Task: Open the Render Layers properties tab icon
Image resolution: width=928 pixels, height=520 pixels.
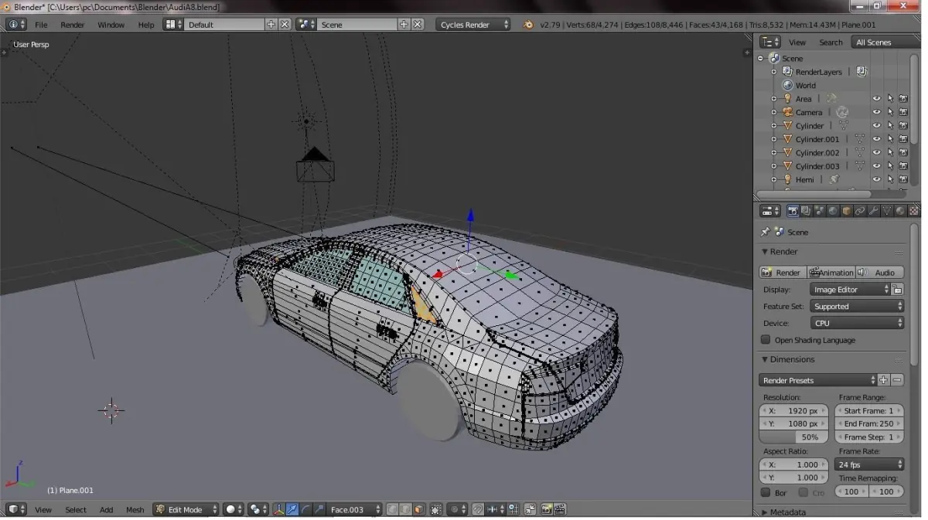Action: [x=806, y=211]
